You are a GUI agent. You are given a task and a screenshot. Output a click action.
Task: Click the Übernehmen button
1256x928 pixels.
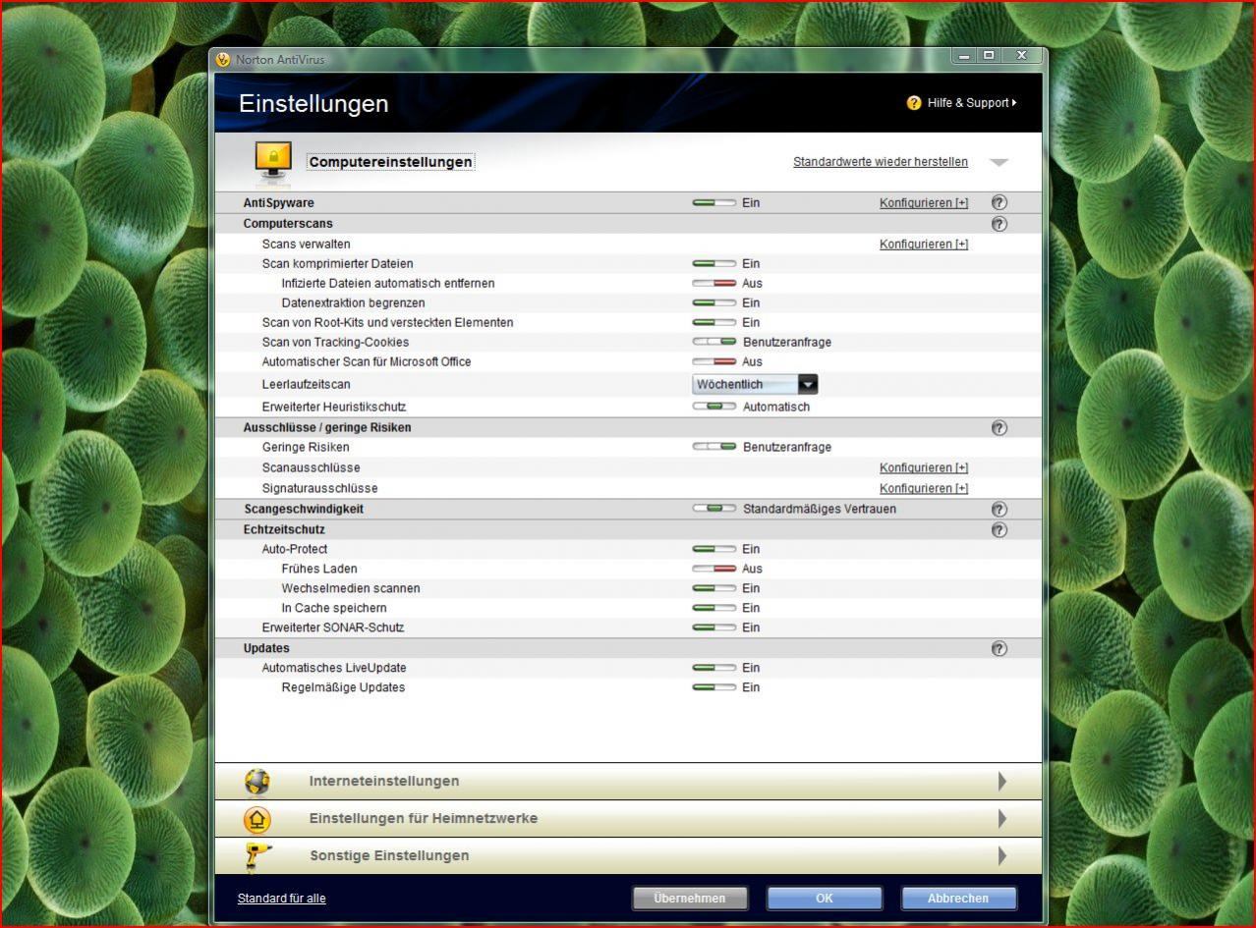click(690, 899)
